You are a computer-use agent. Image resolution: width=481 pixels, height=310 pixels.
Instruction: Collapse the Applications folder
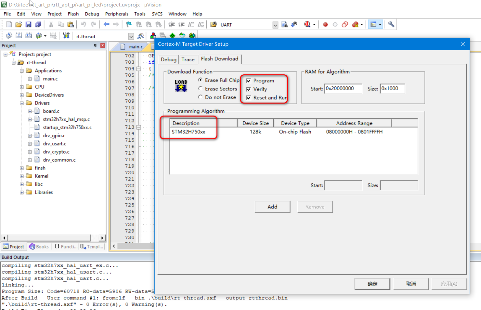click(22, 71)
